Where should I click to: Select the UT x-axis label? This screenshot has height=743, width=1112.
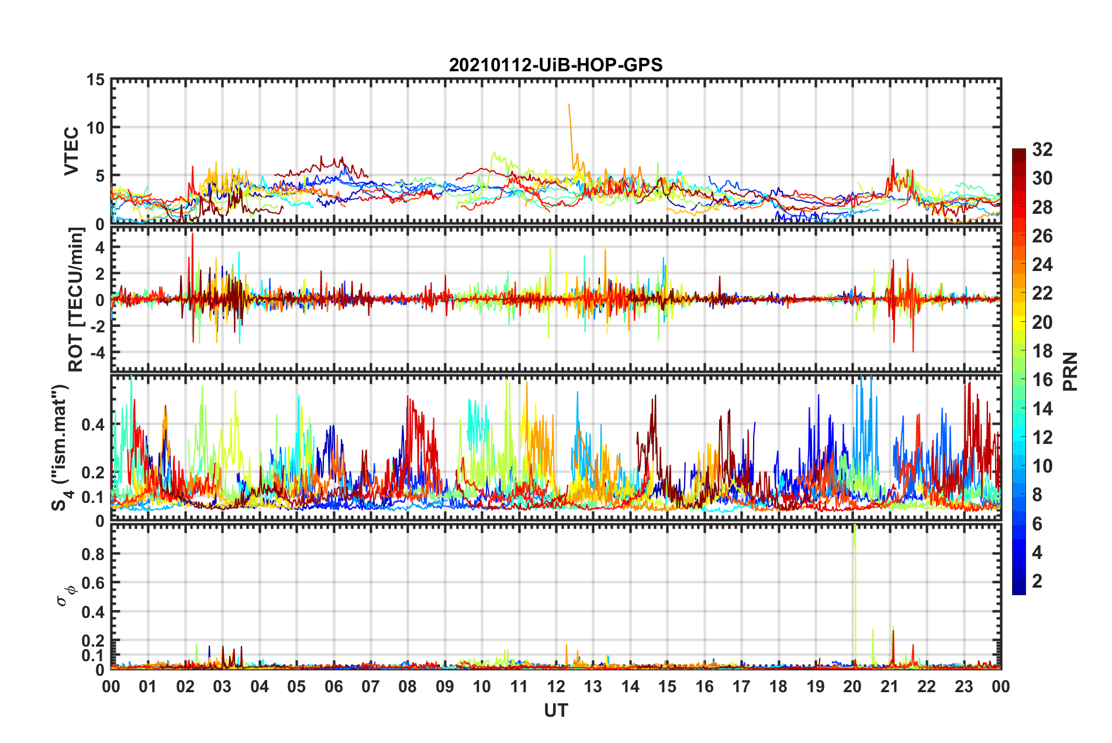(555, 710)
